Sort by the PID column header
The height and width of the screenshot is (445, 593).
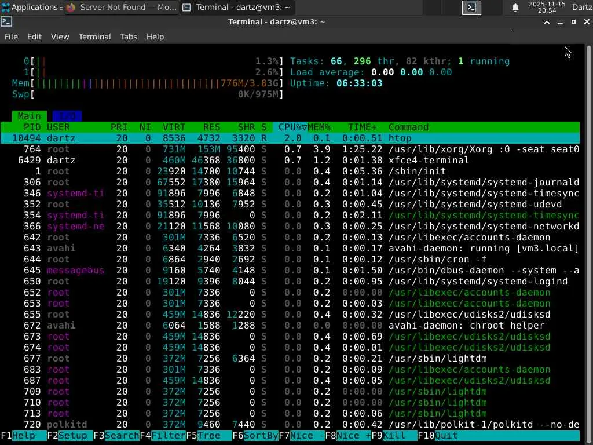(32, 127)
